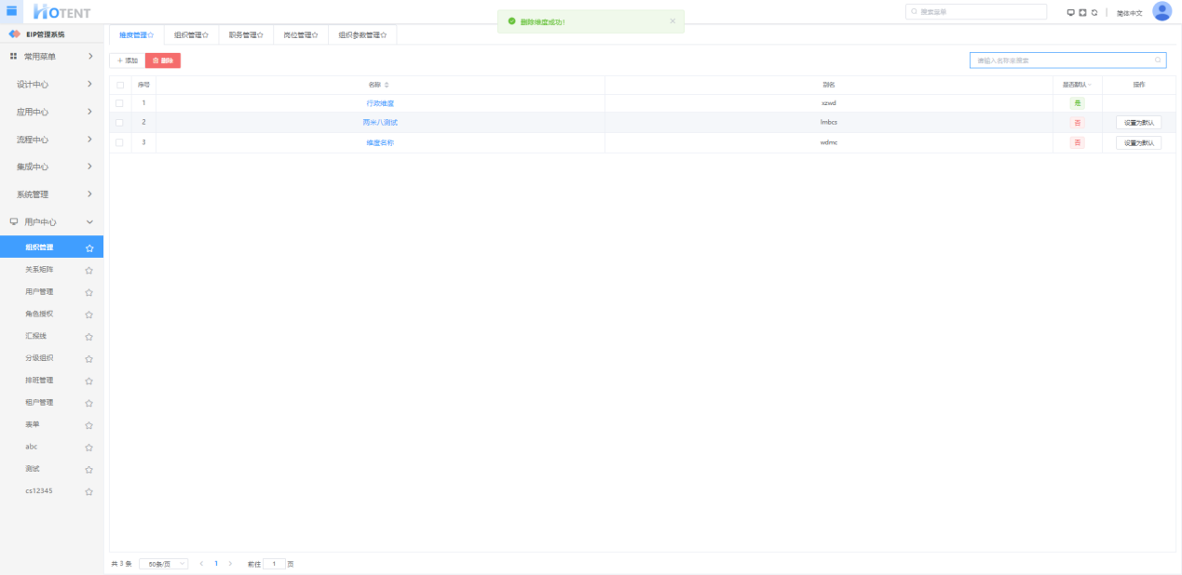Click the star icon beside 角色授权
1182x575 pixels.
click(89, 314)
